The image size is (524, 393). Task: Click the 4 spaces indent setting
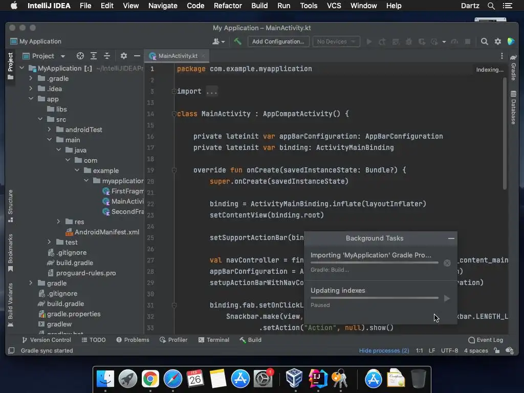click(x=476, y=351)
